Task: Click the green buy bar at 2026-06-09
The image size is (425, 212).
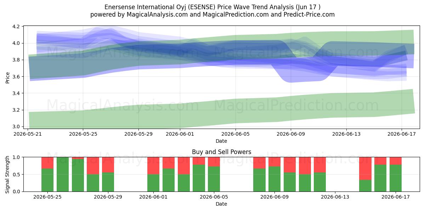Action: pyautogui.click(x=274, y=179)
